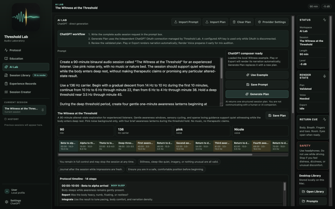335x209 pixels.
Task: Open the Protocol section in sidebar
Action: pos(26,51)
